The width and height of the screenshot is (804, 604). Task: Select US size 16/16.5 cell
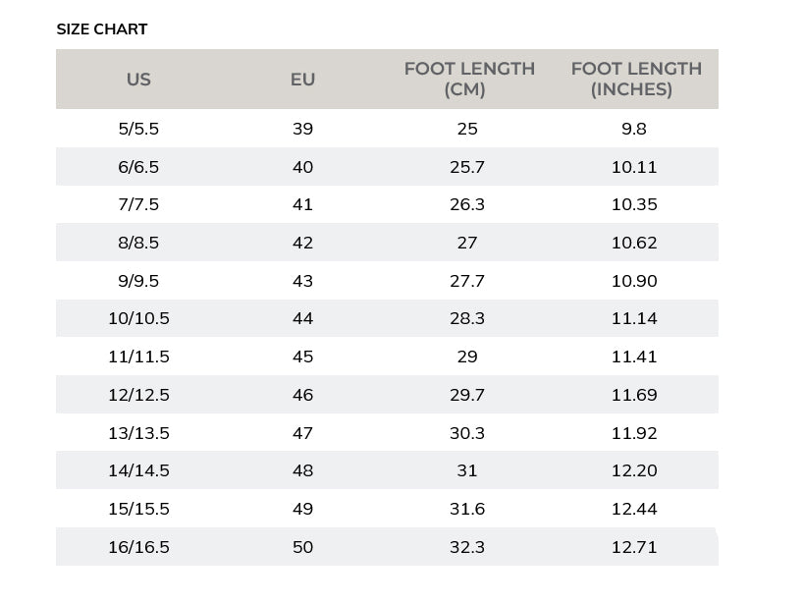[x=138, y=547]
